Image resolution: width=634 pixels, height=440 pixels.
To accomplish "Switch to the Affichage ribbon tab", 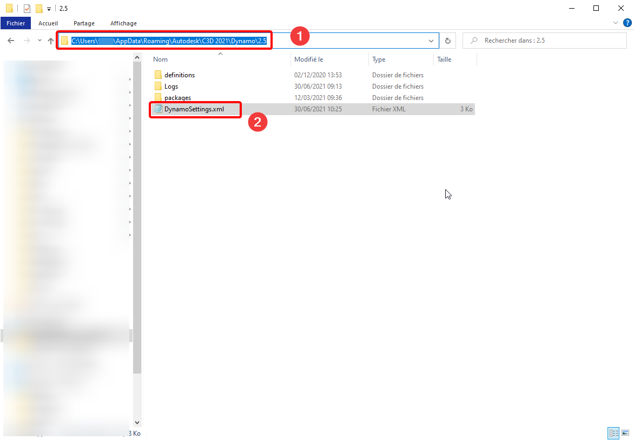I will coord(123,23).
